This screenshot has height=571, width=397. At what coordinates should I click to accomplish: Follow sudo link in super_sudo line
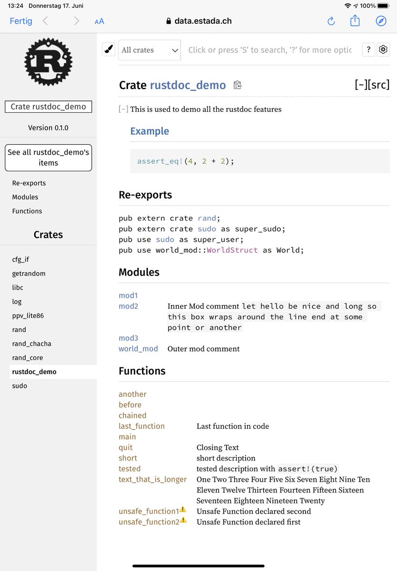click(207, 229)
